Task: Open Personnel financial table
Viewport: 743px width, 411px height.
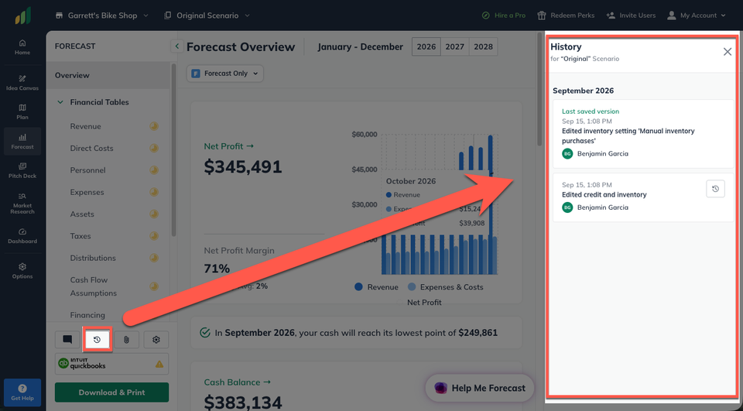Action: [87, 170]
